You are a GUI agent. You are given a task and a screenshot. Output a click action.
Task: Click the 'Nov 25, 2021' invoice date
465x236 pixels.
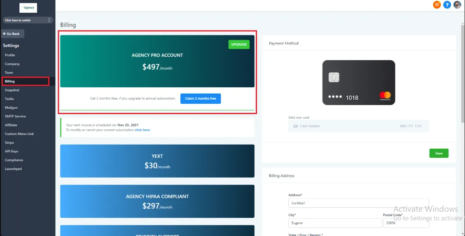click(x=128, y=125)
